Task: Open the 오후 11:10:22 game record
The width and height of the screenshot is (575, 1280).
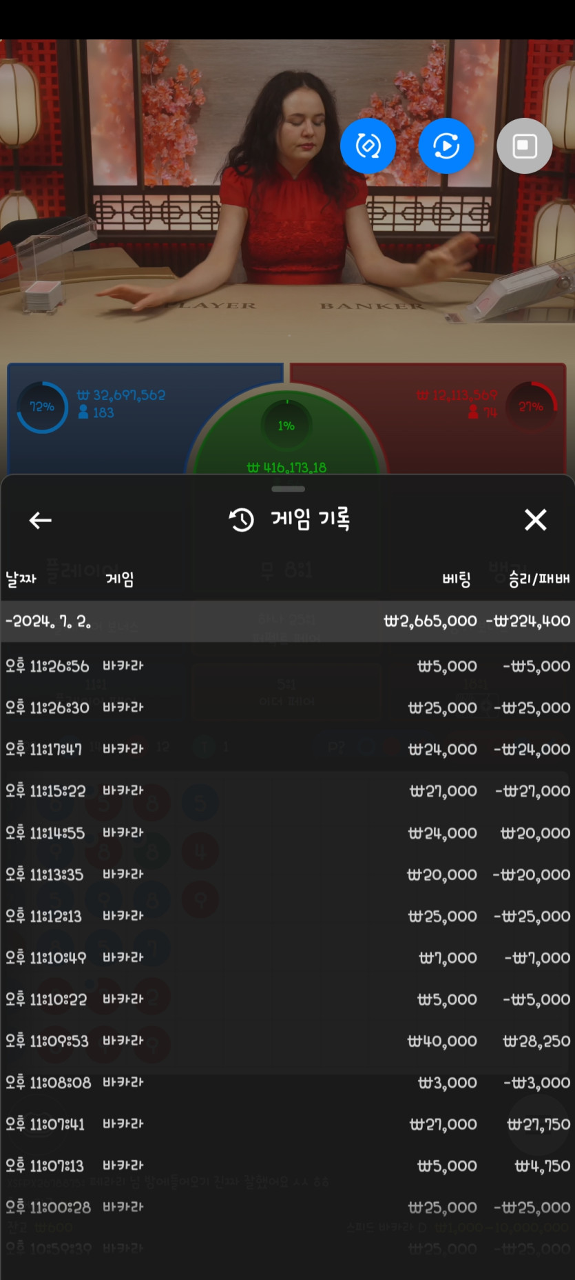Action: [288, 999]
